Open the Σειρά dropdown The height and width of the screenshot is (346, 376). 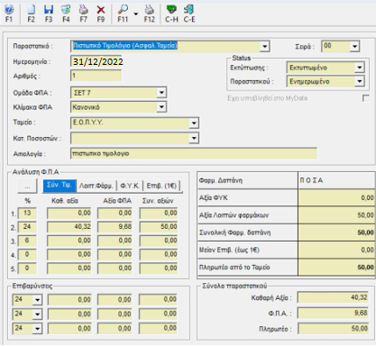pos(355,47)
